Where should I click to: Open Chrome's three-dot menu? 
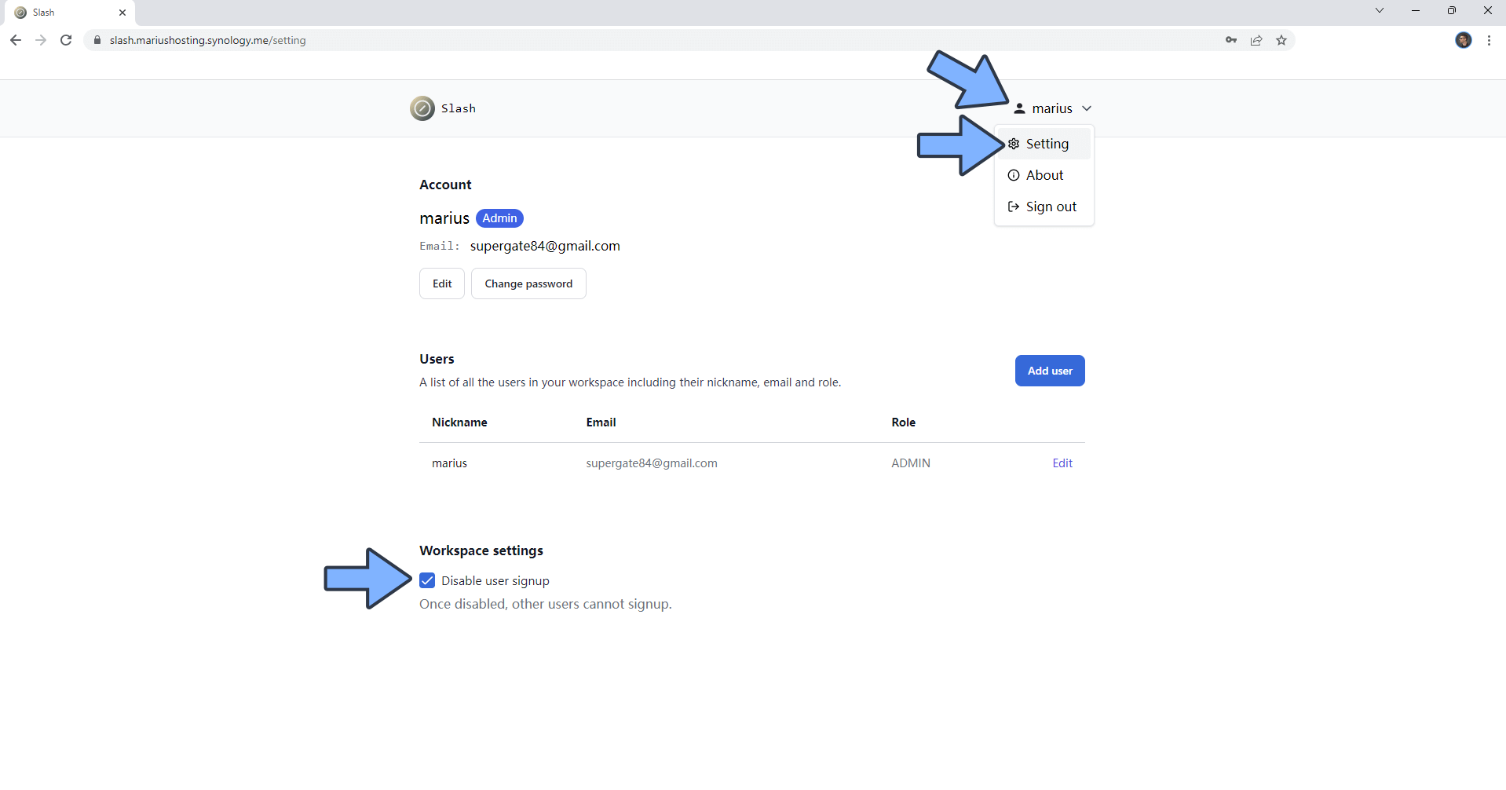[1490, 40]
